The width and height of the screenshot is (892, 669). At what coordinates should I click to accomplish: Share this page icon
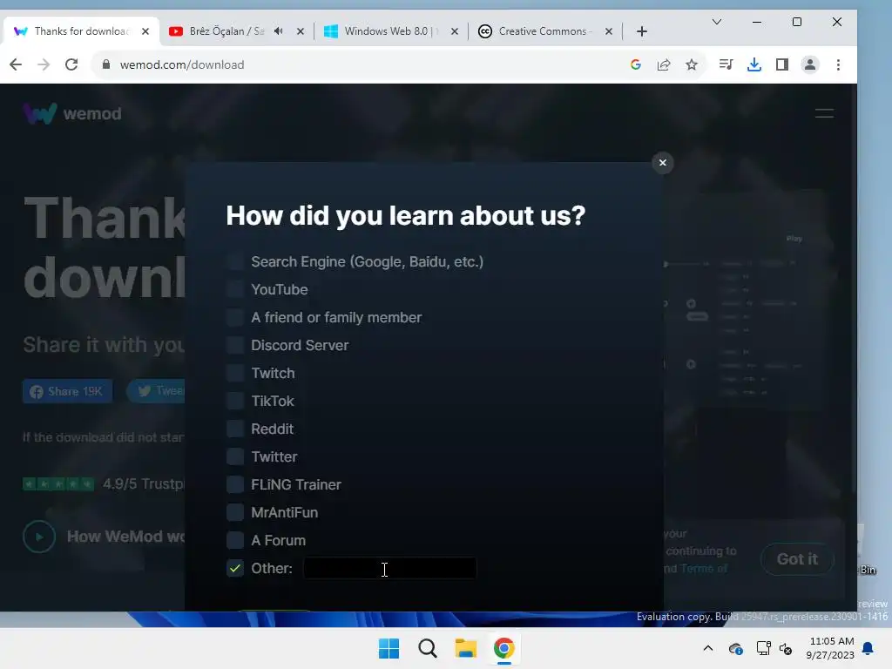[x=663, y=64]
